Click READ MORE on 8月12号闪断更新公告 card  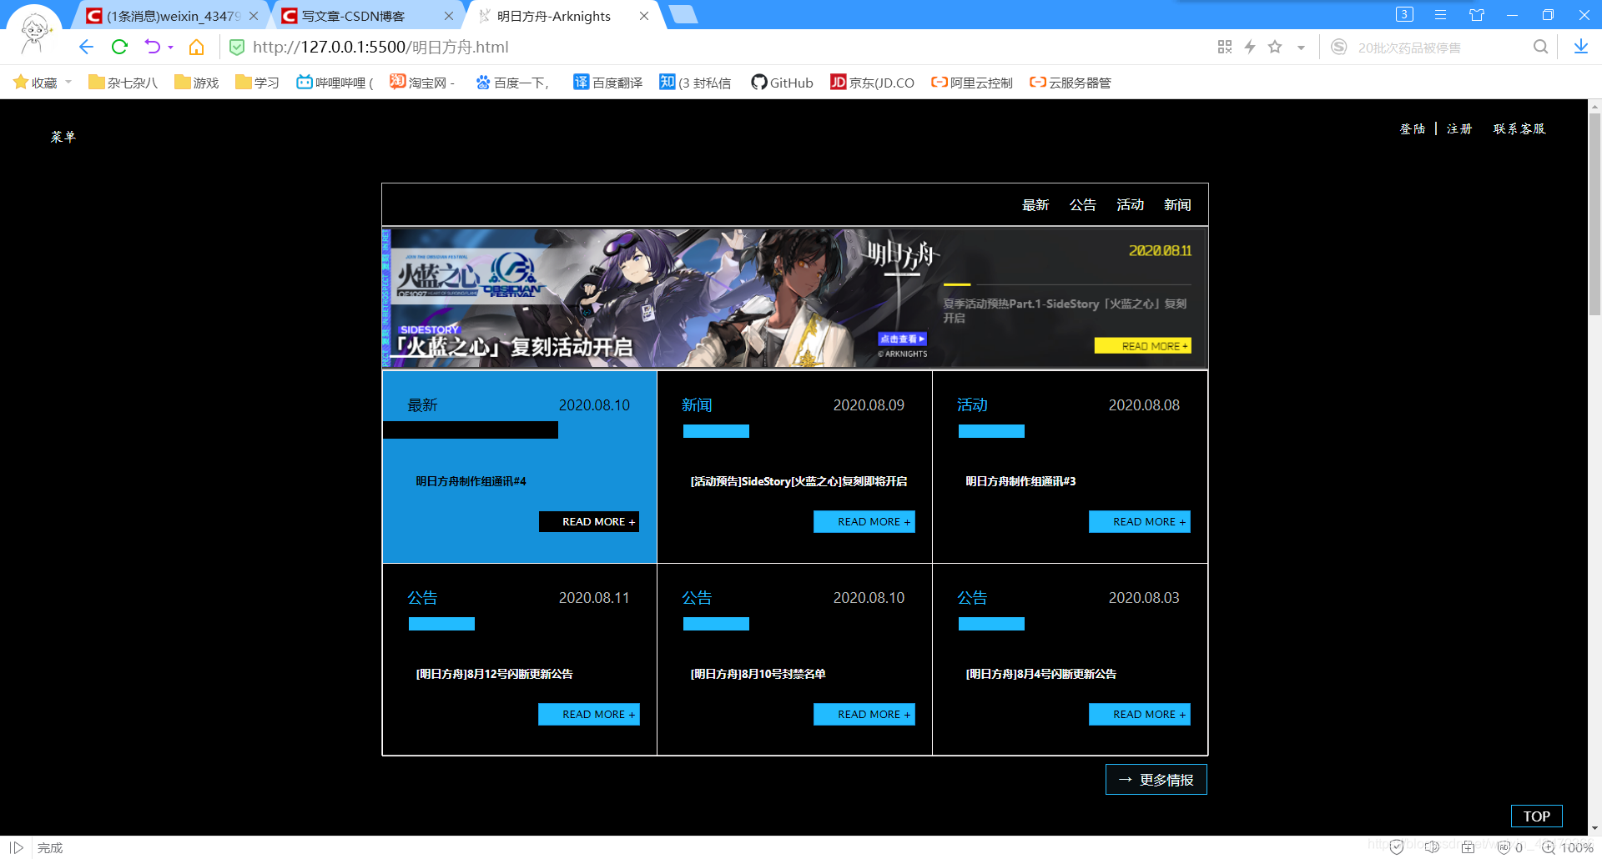click(589, 714)
